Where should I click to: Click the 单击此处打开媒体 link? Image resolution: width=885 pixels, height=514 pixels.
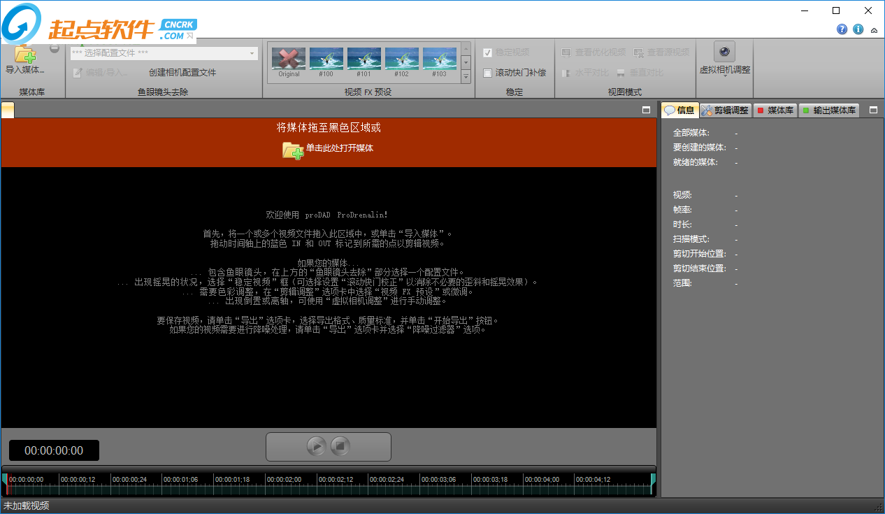(x=340, y=148)
